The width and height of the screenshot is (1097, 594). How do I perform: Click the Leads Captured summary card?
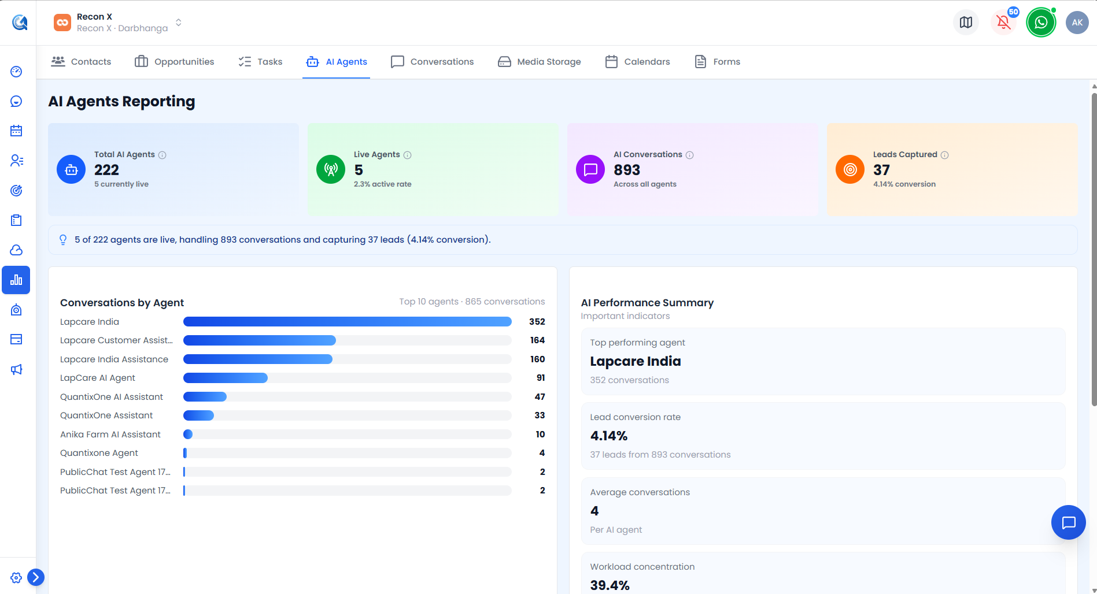pyautogui.click(x=952, y=169)
